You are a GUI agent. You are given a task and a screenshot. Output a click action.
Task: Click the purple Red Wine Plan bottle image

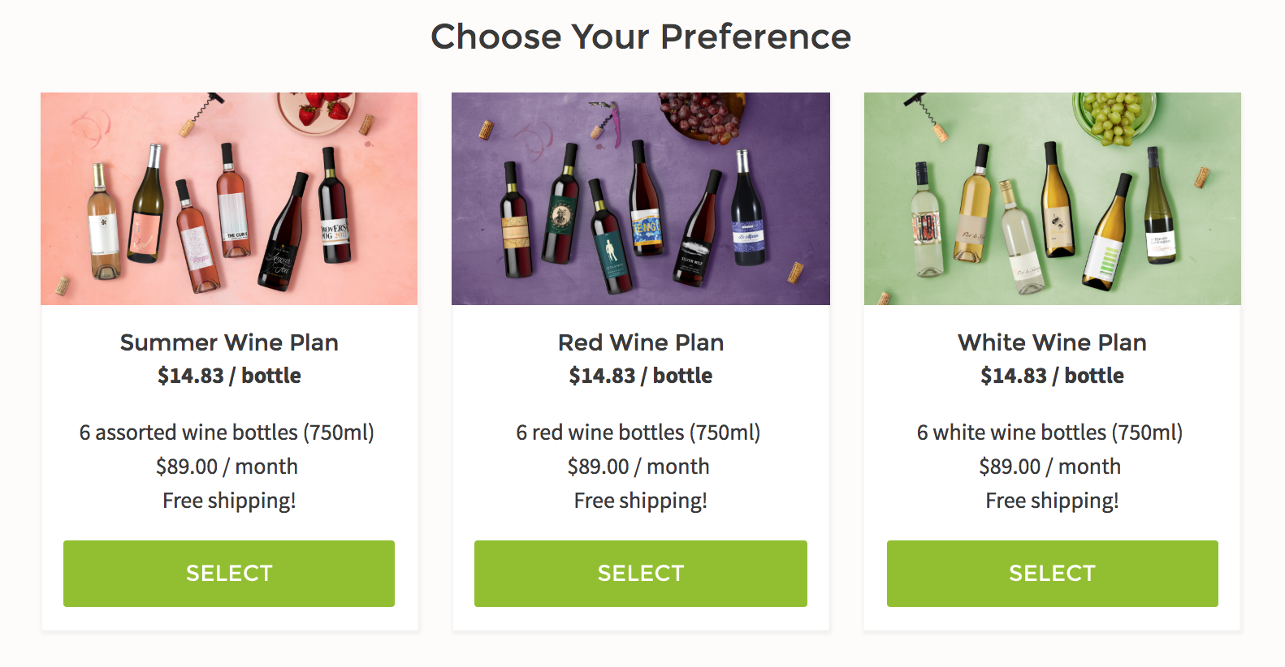coord(640,199)
